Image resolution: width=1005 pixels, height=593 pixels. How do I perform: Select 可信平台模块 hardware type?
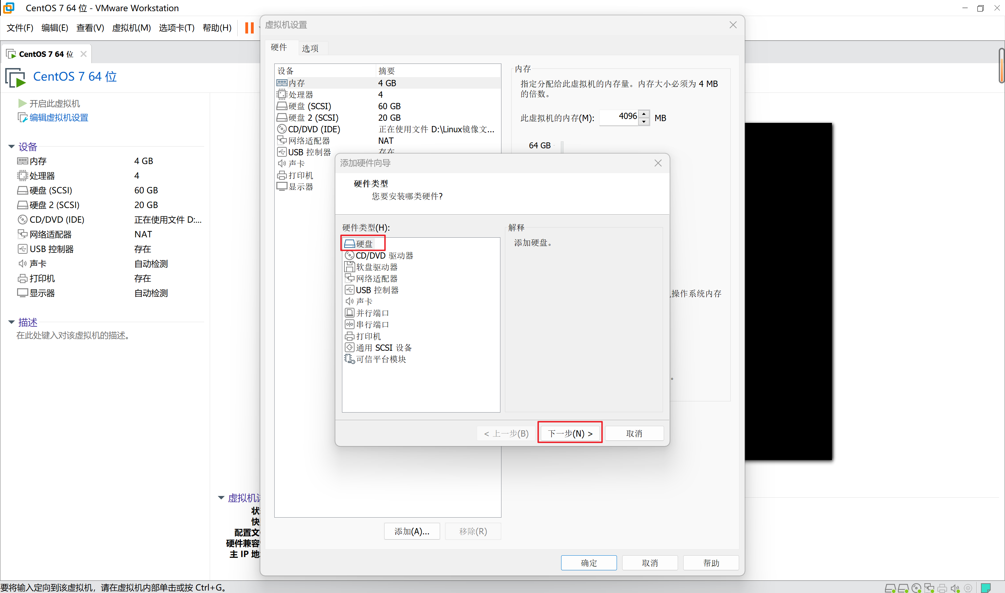pyautogui.click(x=381, y=359)
